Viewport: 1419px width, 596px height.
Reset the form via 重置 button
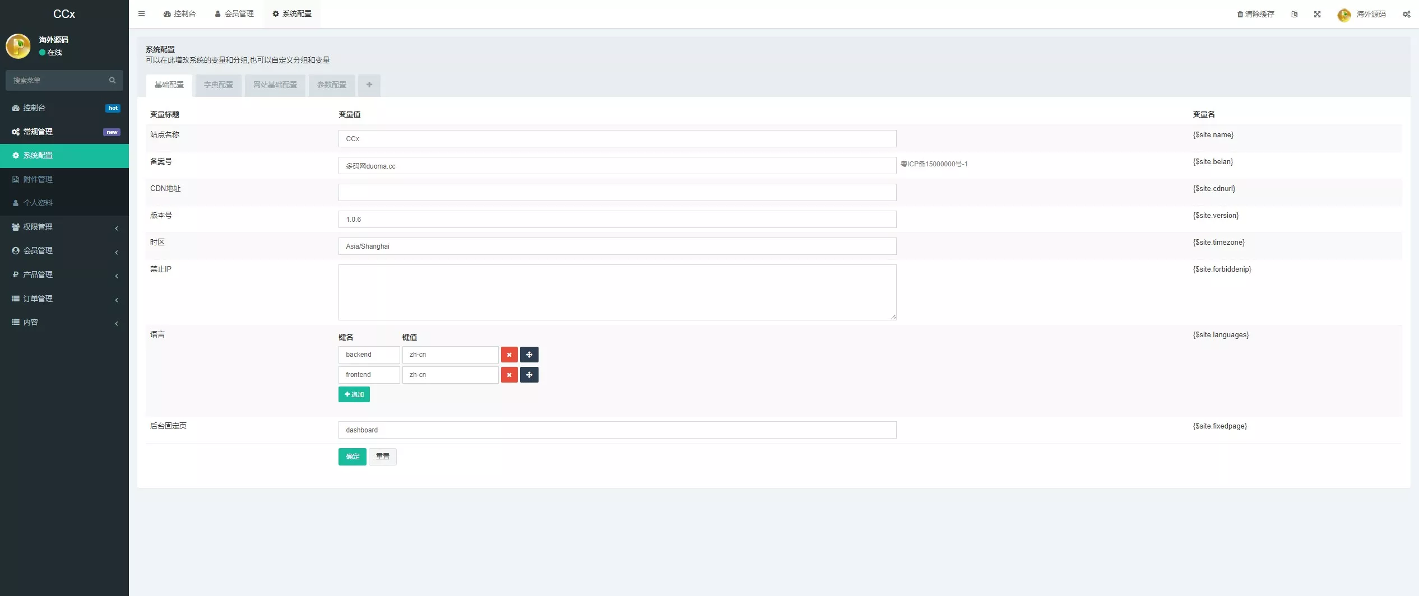point(383,457)
